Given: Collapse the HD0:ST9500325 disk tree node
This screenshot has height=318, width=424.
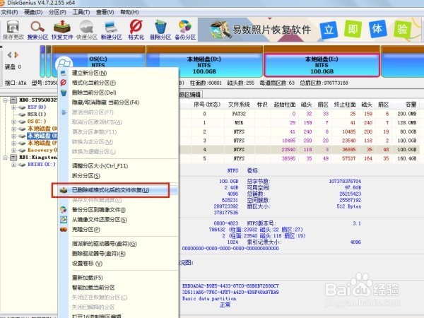Looking at the screenshot, I should [5, 100].
